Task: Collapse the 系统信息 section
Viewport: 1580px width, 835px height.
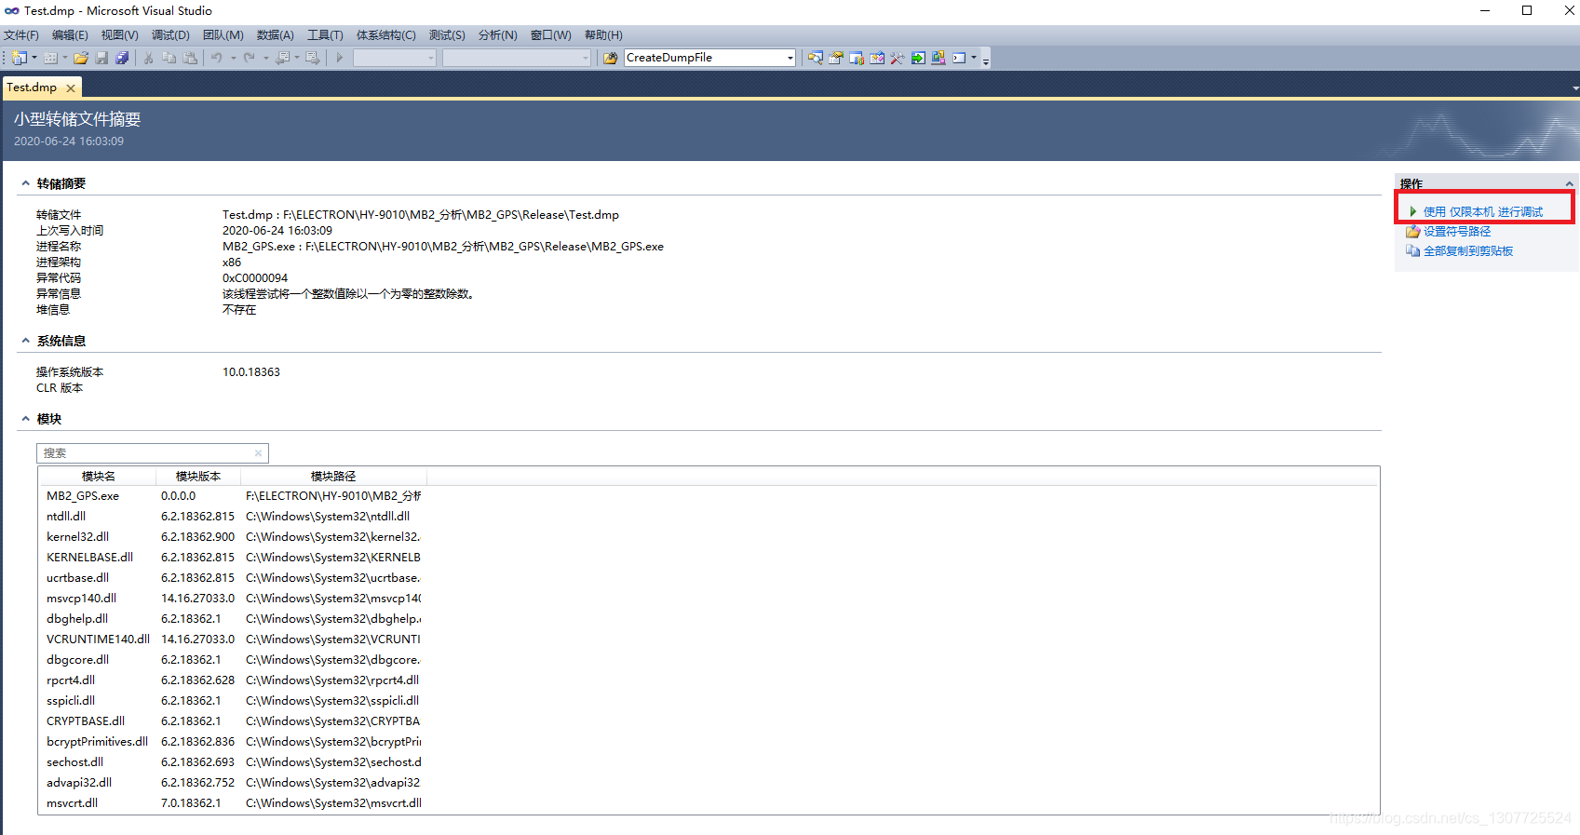Action: click(x=25, y=341)
